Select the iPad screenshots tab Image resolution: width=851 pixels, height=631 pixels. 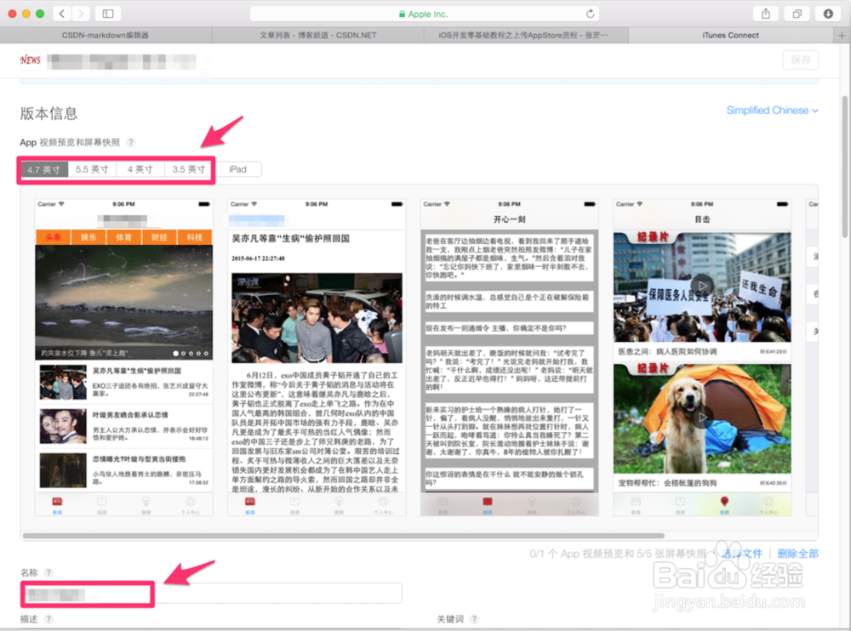[238, 169]
